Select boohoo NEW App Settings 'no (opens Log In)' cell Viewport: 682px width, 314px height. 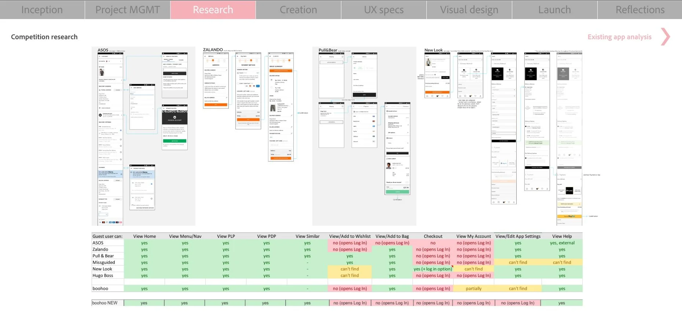pos(518,303)
